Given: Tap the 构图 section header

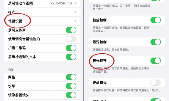Looking at the screenshot, I should [x=11, y=70].
